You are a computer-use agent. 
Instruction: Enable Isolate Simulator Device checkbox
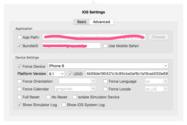click(75, 97)
